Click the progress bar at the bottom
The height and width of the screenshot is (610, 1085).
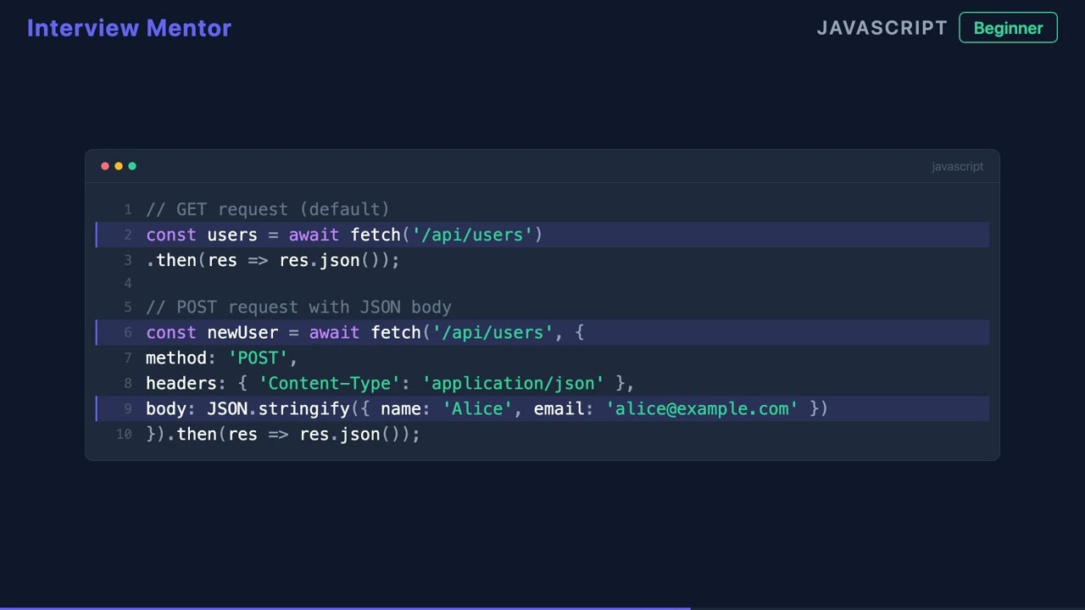click(542, 607)
